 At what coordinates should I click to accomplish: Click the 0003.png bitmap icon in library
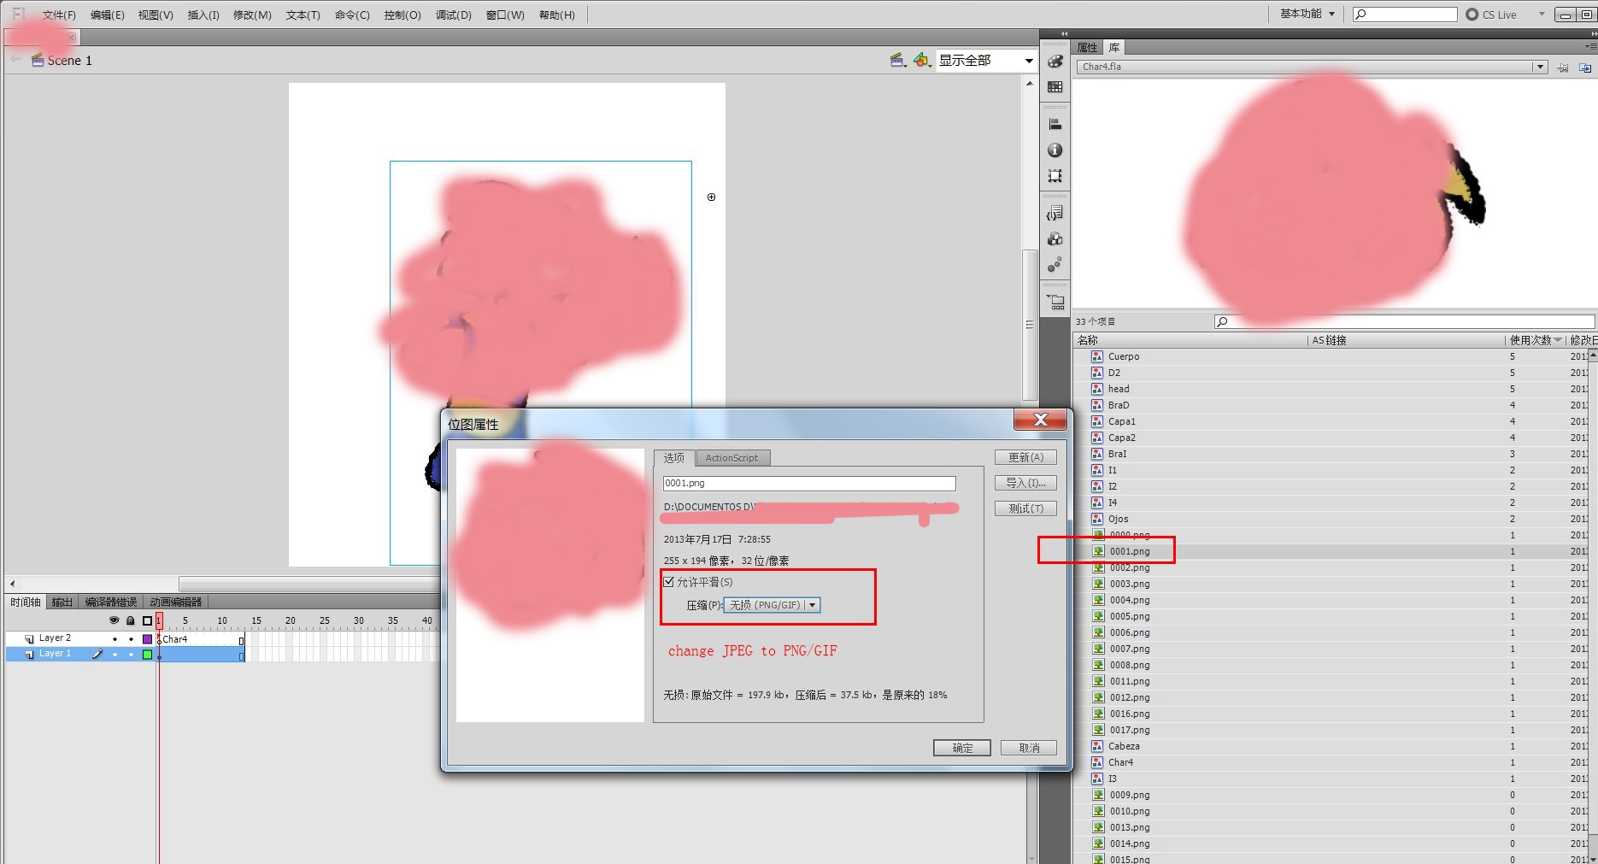point(1098,584)
